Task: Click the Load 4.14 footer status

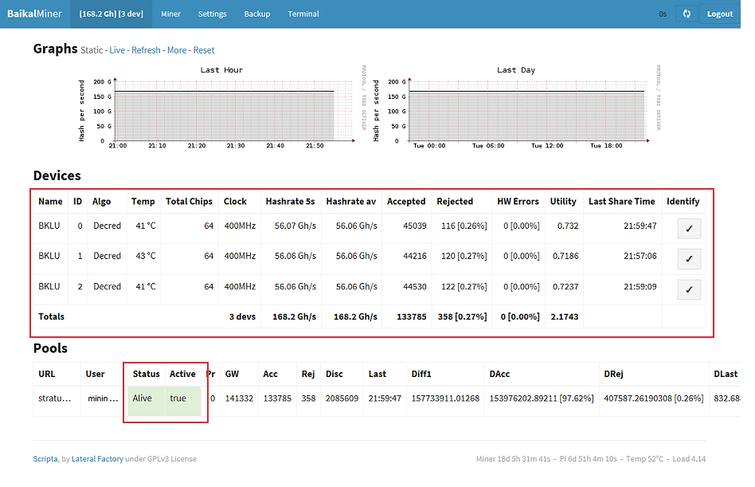Action: pos(689,459)
